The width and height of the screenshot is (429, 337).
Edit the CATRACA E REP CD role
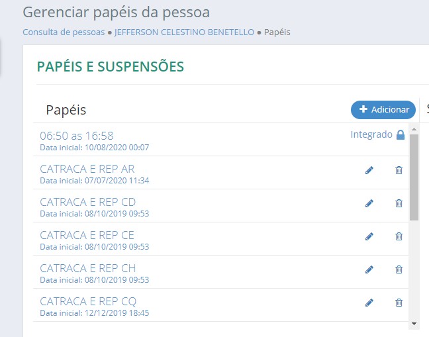369,204
